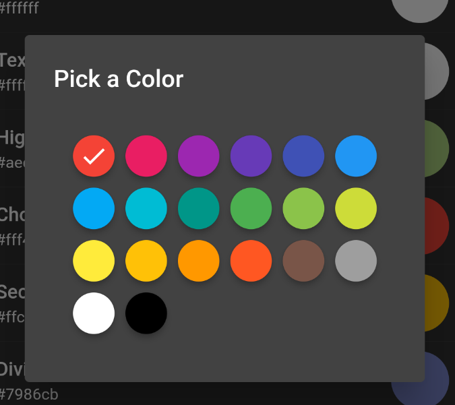Pick the pink color swatch

(x=146, y=156)
